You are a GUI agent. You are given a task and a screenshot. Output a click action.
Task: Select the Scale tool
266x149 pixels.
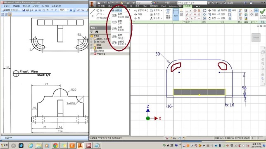(x=232, y=10)
